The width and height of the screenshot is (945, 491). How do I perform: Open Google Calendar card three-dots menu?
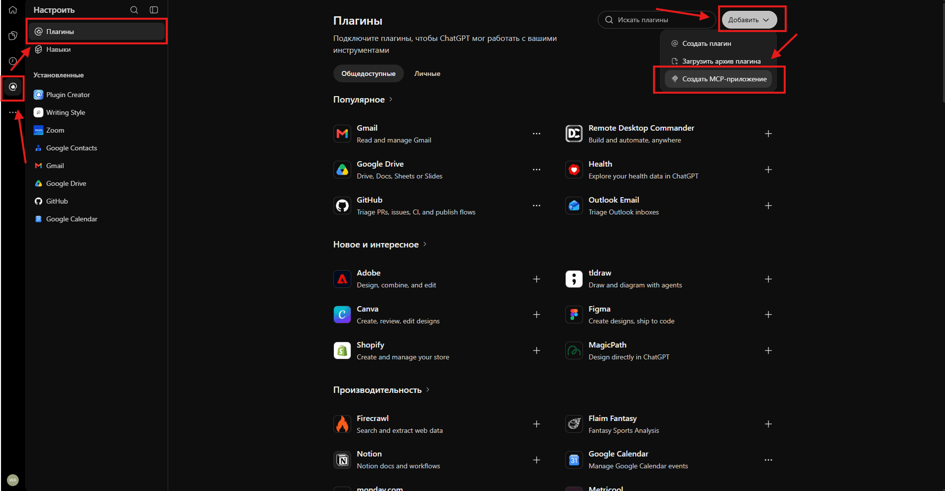point(768,460)
